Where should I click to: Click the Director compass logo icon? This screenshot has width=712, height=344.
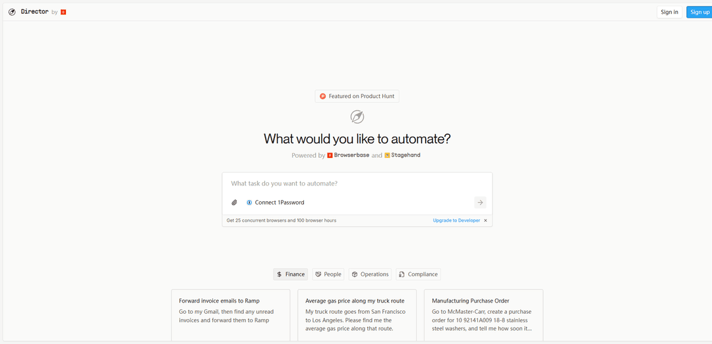[x=12, y=12]
